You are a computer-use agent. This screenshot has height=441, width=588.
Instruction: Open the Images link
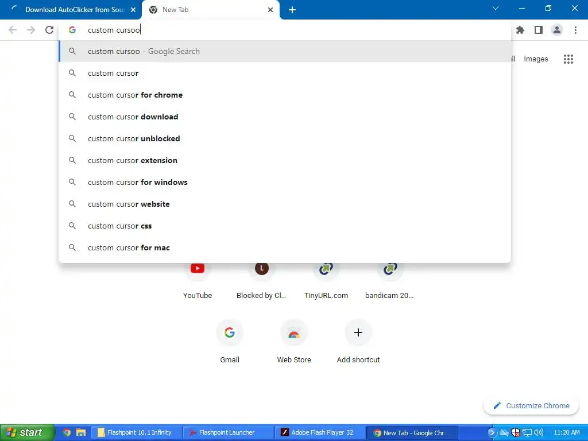pos(536,59)
